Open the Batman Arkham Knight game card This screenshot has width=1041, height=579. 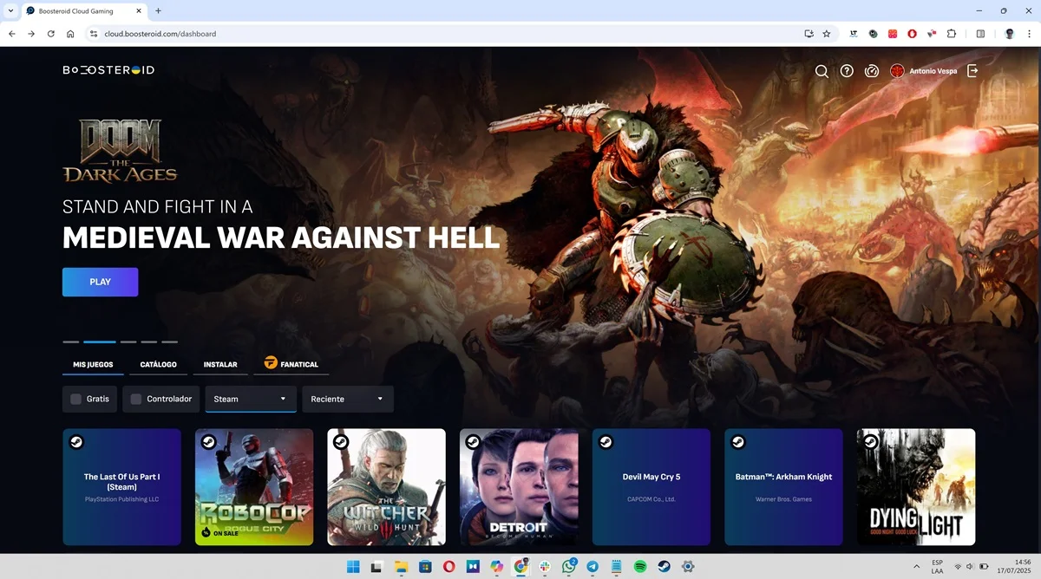coord(783,487)
